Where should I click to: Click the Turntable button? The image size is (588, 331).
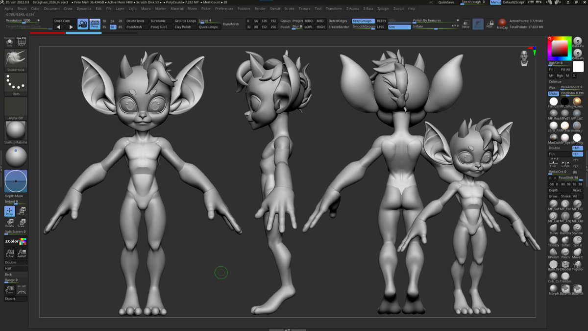(160, 21)
